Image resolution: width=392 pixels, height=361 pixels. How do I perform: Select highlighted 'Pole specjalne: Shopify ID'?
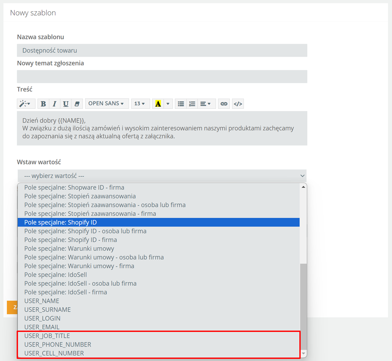tap(159, 222)
